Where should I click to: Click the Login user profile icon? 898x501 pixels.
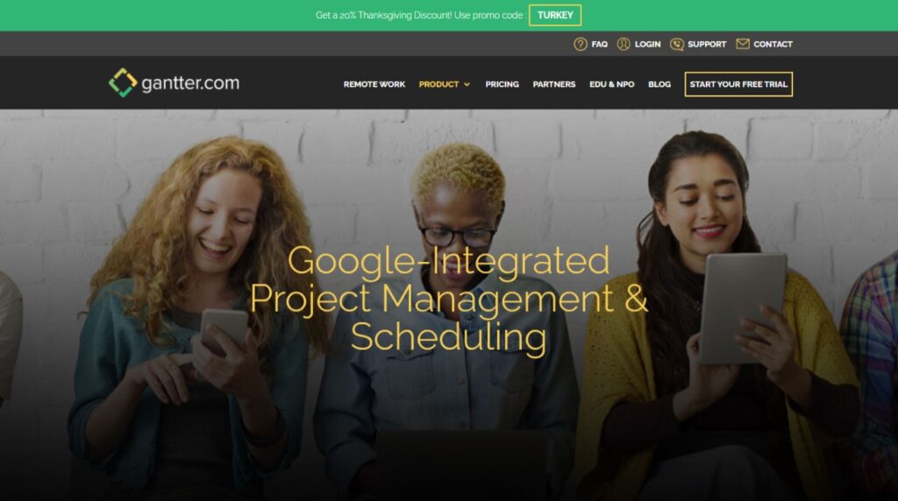pyautogui.click(x=624, y=44)
